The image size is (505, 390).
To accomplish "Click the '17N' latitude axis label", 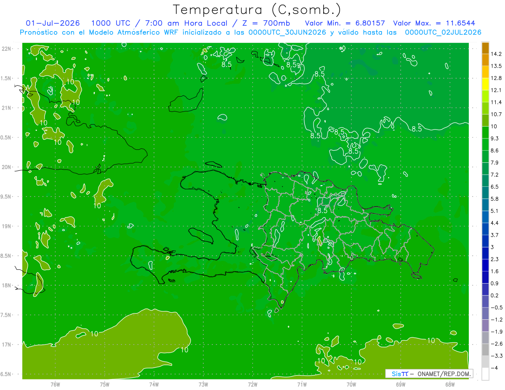I will pyautogui.click(x=7, y=345).
